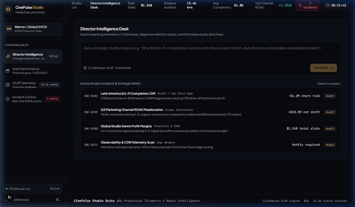The height and width of the screenshot is (207, 355).
Task: Click the 15.4k events badge
Action: [50, 85]
